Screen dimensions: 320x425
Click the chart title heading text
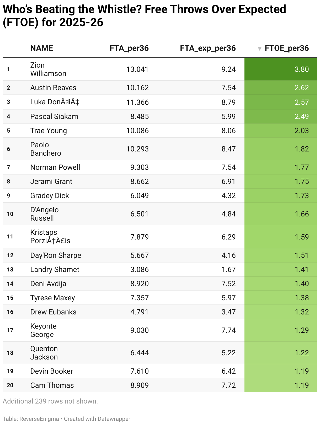coord(144,16)
